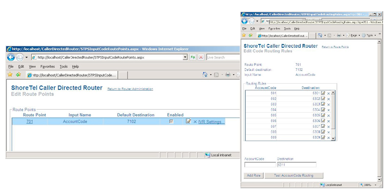Delete the routing rule for AccountCode 507
This screenshot has width=391, height=195.
click(328, 127)
